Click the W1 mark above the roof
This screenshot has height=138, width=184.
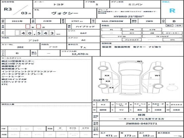[x=140, y=61]
